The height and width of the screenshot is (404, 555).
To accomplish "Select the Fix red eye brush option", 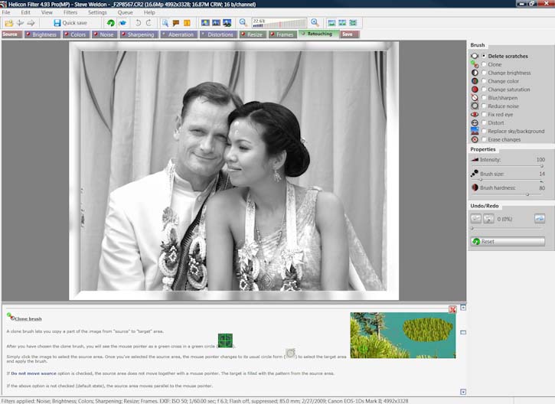I will pos(484,114).
